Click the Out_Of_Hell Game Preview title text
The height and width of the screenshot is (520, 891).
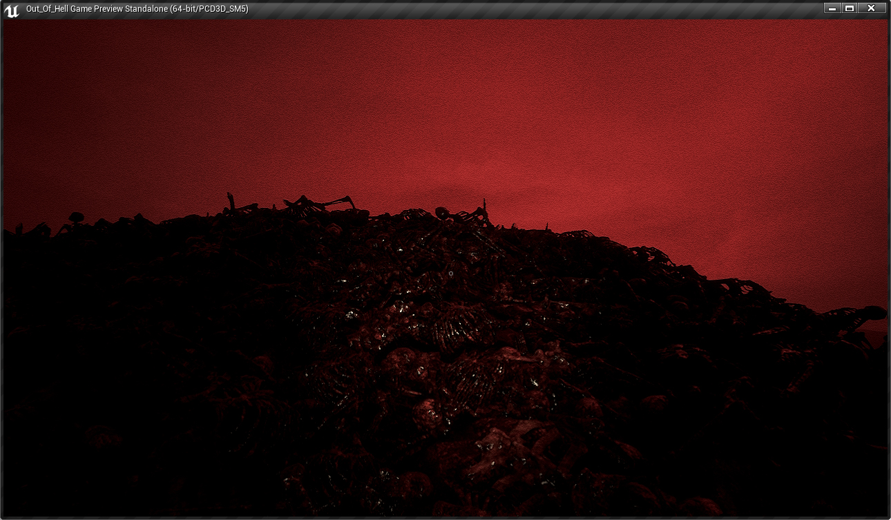[137, 9]
